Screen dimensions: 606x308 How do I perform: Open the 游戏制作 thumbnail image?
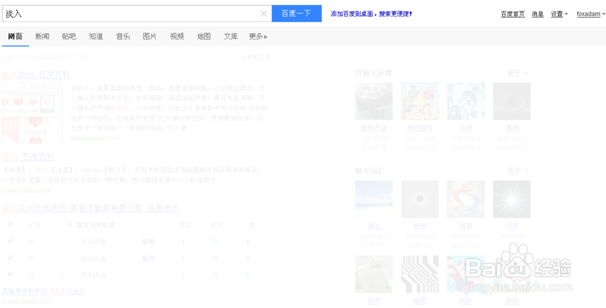[x=420, y=101]
